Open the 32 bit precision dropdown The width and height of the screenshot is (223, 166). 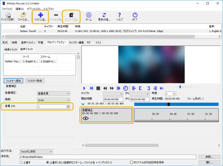point(54,100)
